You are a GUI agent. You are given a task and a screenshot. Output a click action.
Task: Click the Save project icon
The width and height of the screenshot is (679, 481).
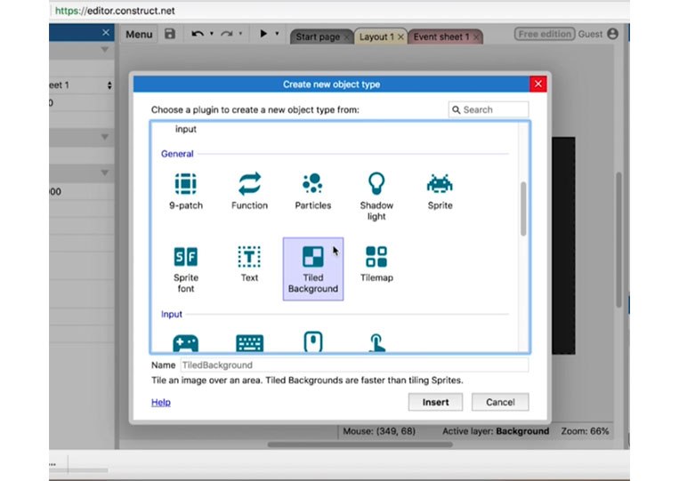(170, 34)
